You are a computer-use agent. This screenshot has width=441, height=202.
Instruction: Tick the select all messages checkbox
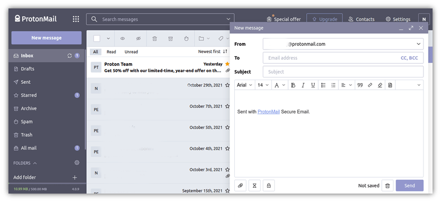tap(97, 39)
